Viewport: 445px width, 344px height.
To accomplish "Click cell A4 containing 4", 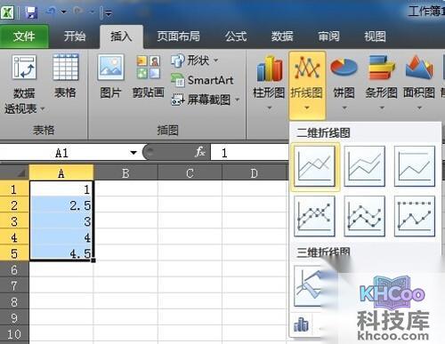I will 61,237.
